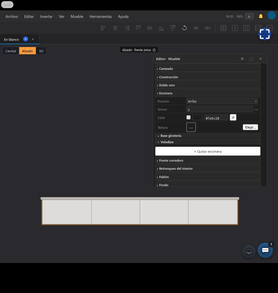Open notifications with the bell icon

[x=261, y=16]
